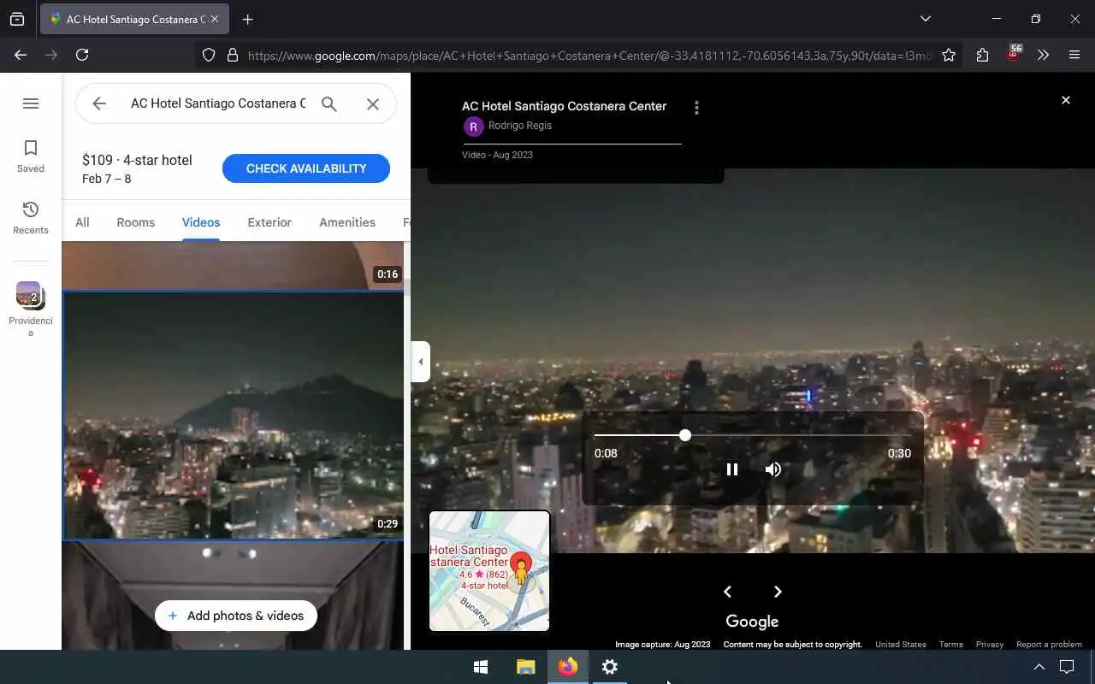The width and height of the screenshot is (1095, 684).
Task: Open File Explorer from taskbar
Action: click(x=526, y=667)
